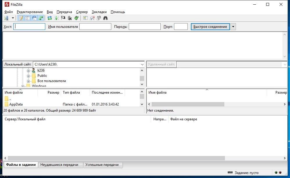290x178 pixels.
Task: Toggle message log display
Action: click(x=21, y=18)
